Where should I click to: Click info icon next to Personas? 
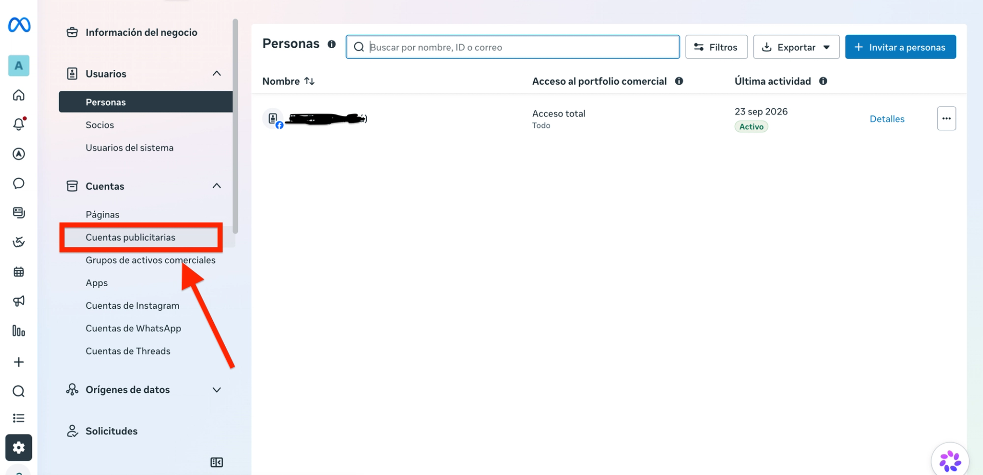click(332, 44)
